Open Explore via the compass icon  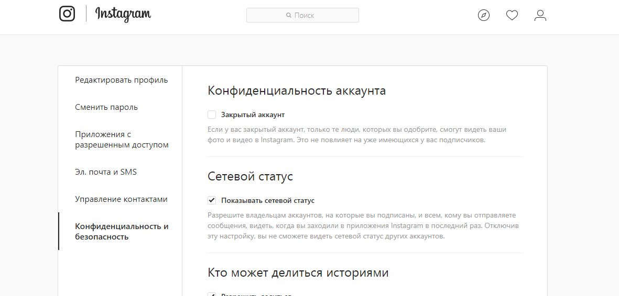pyautogui.click(x=484, y=15)
